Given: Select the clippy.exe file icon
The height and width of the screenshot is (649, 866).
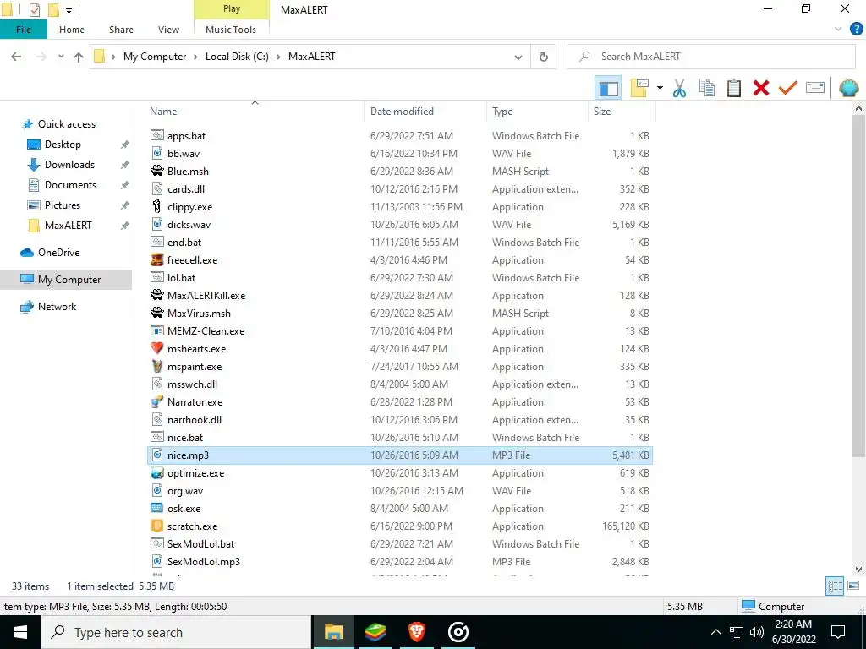Looking at the screenshot, I should click(156, 207).
